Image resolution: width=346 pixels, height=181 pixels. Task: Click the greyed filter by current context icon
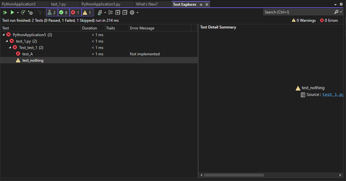pyautogui.click(x=40, y=12)
